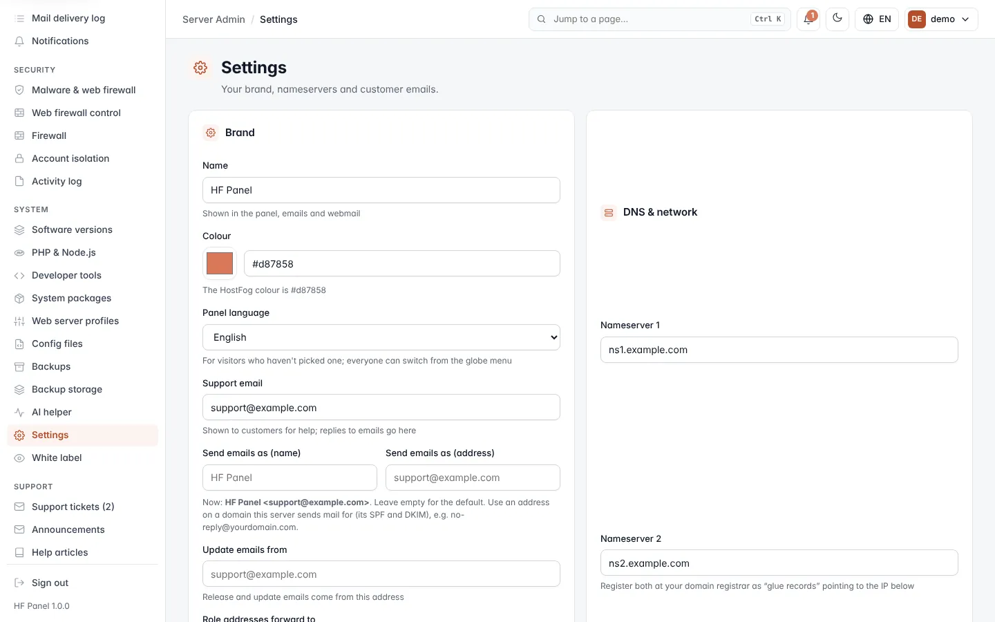
Task: Open the Activity log page
Action: pos(82,181)
